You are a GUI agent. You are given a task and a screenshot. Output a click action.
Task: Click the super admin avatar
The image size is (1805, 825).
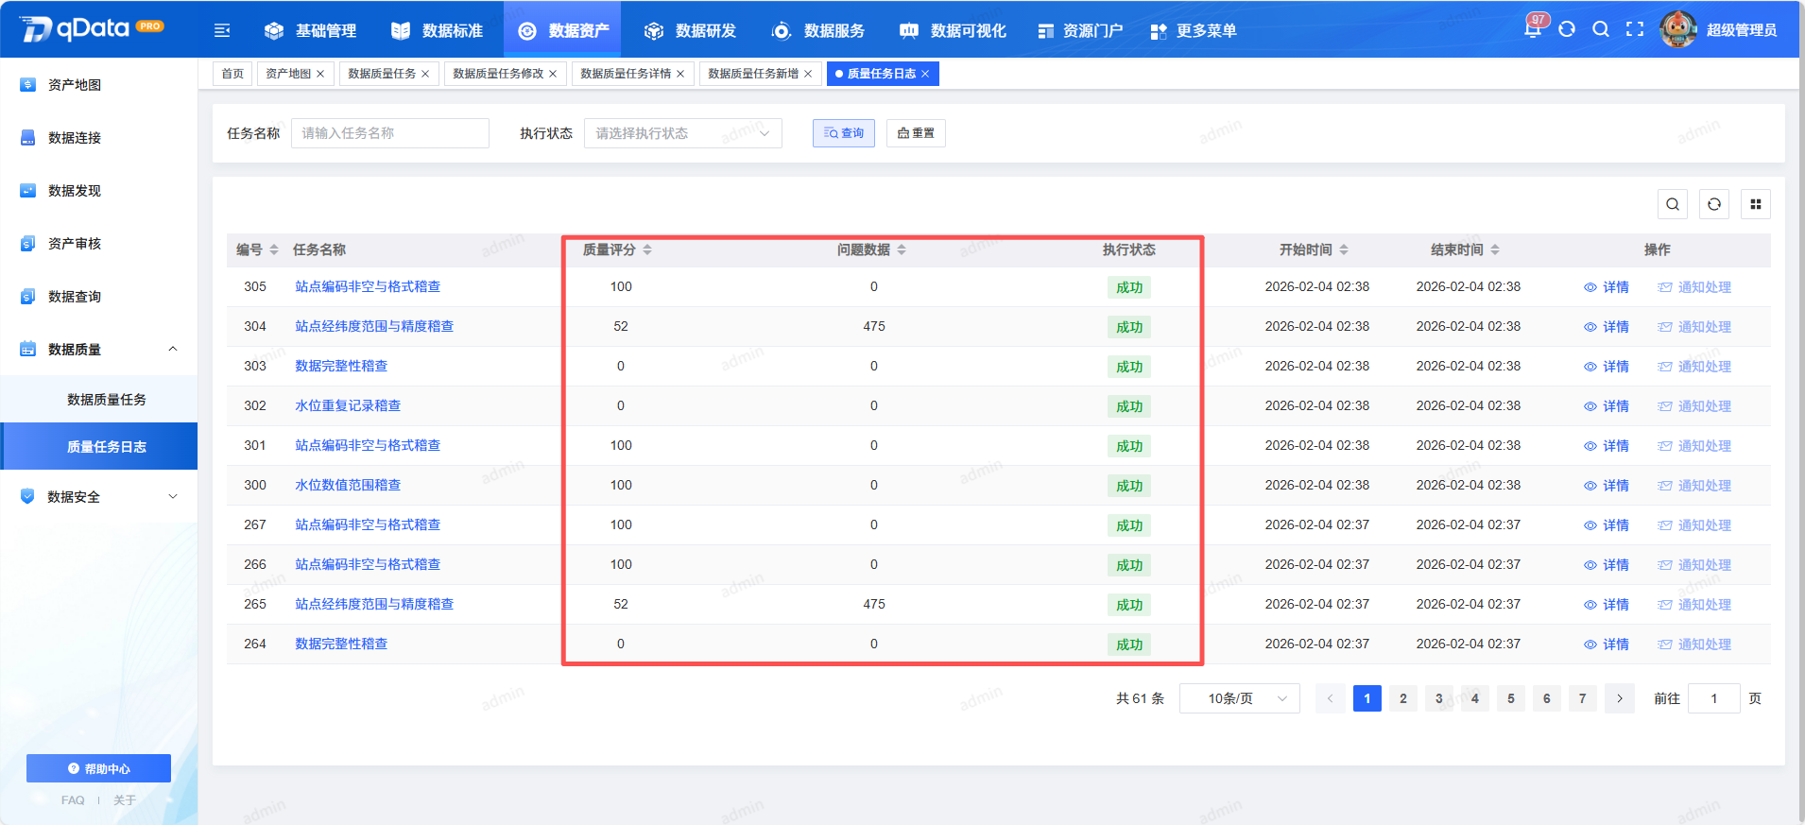coord(1678,29)
